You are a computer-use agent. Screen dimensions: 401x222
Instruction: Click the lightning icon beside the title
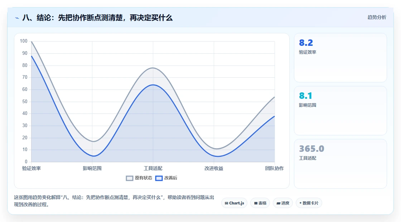[17, 18]
